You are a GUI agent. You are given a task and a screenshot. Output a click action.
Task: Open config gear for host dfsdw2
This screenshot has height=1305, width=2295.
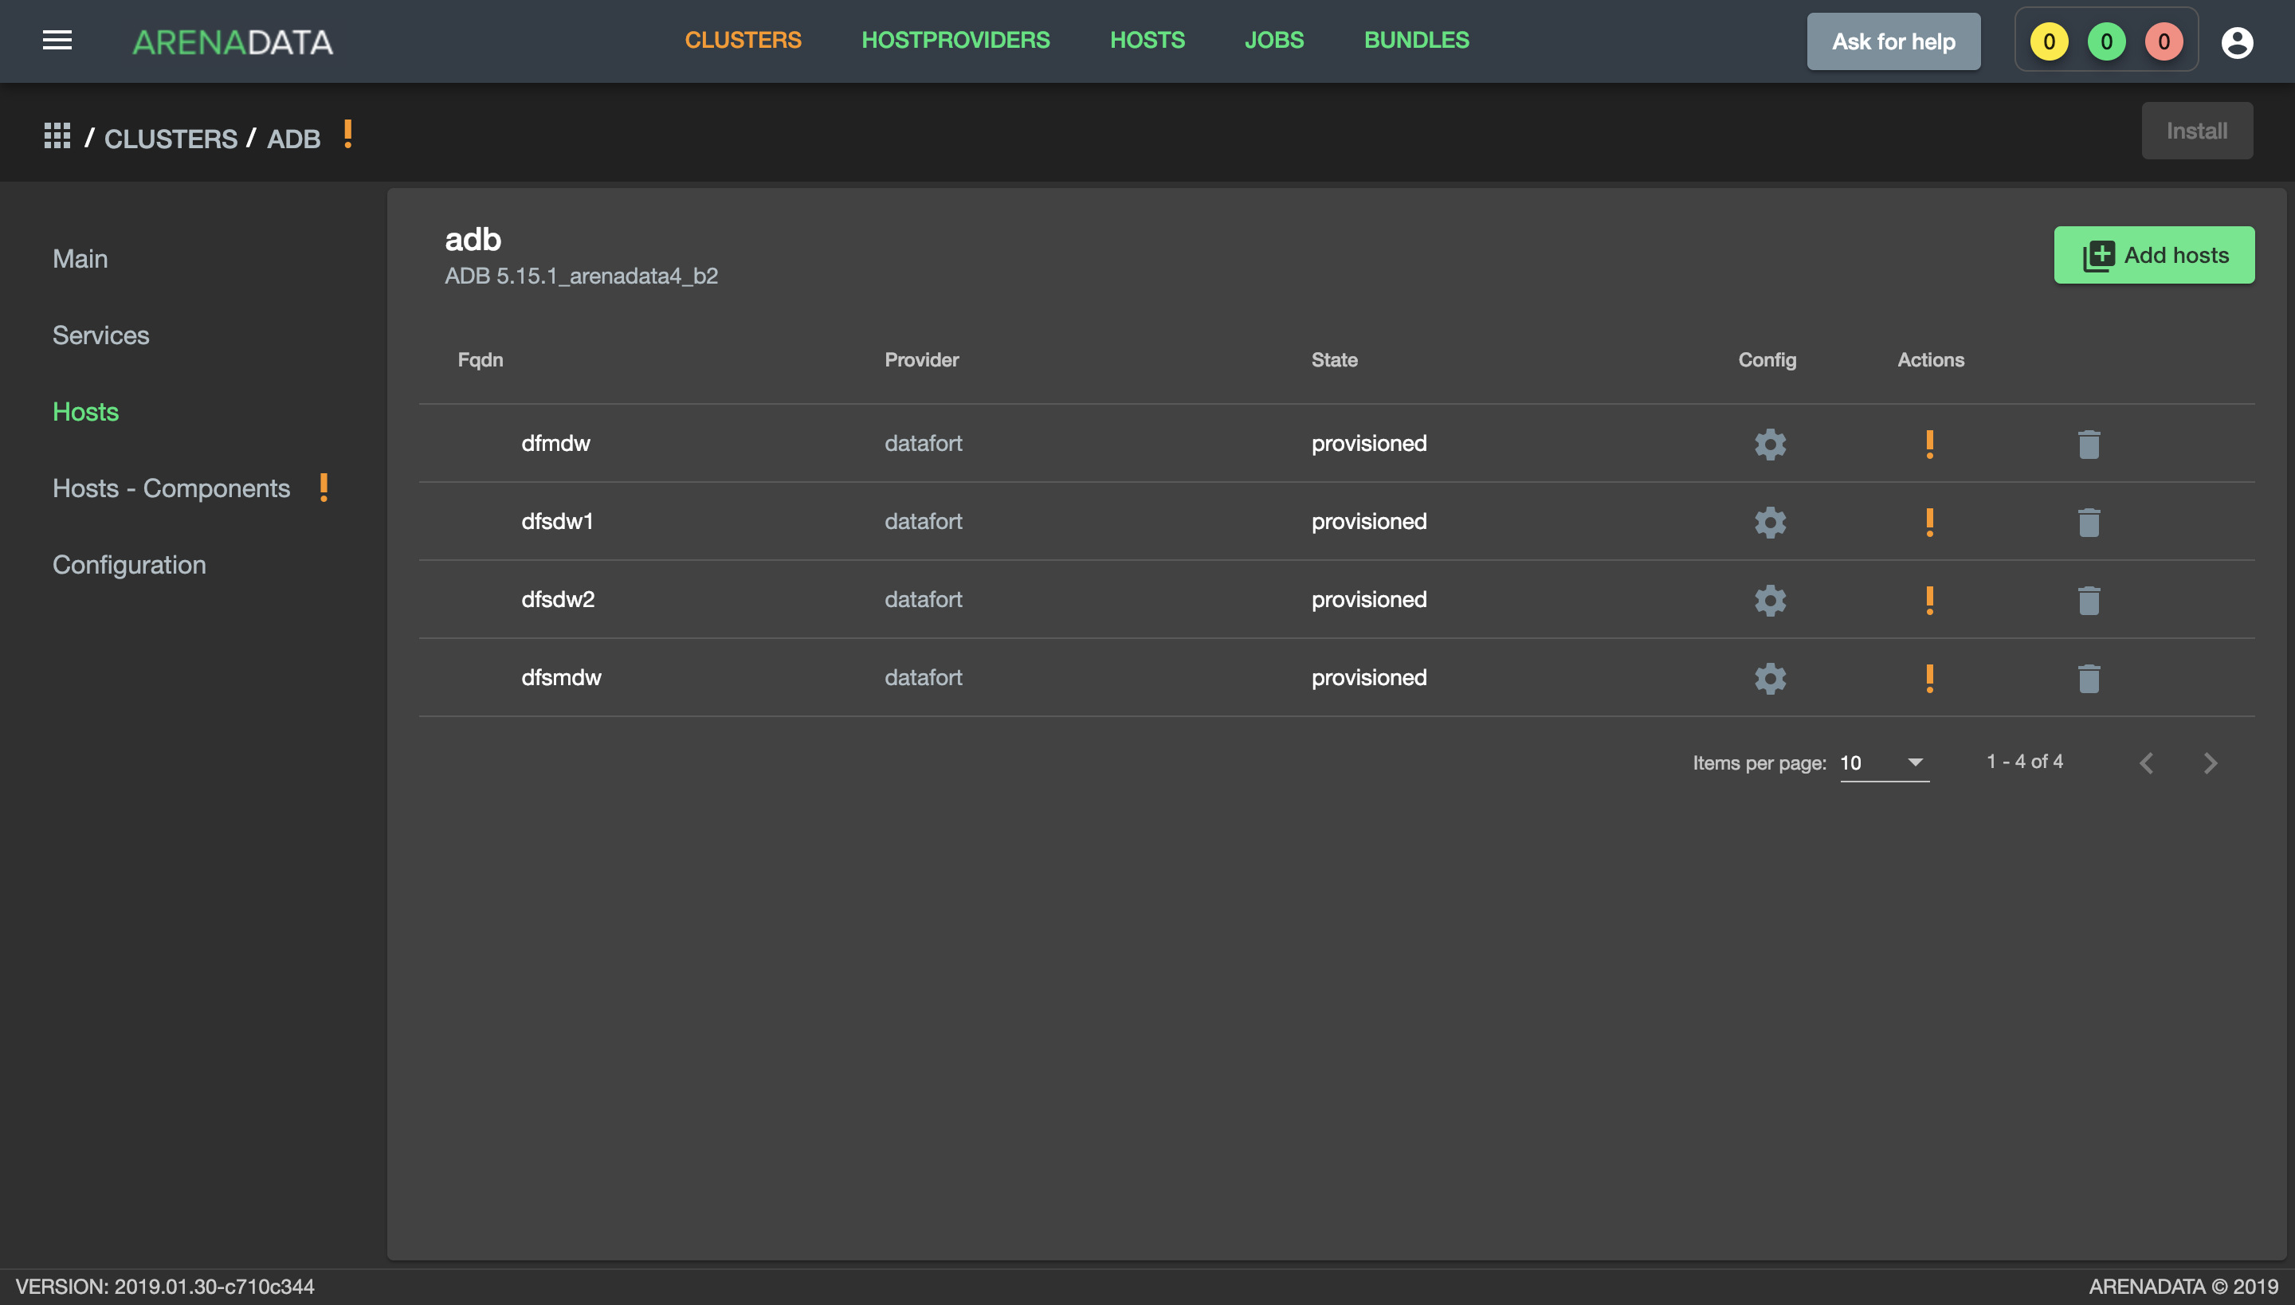pyautogui.click(x=1770, y=600)
